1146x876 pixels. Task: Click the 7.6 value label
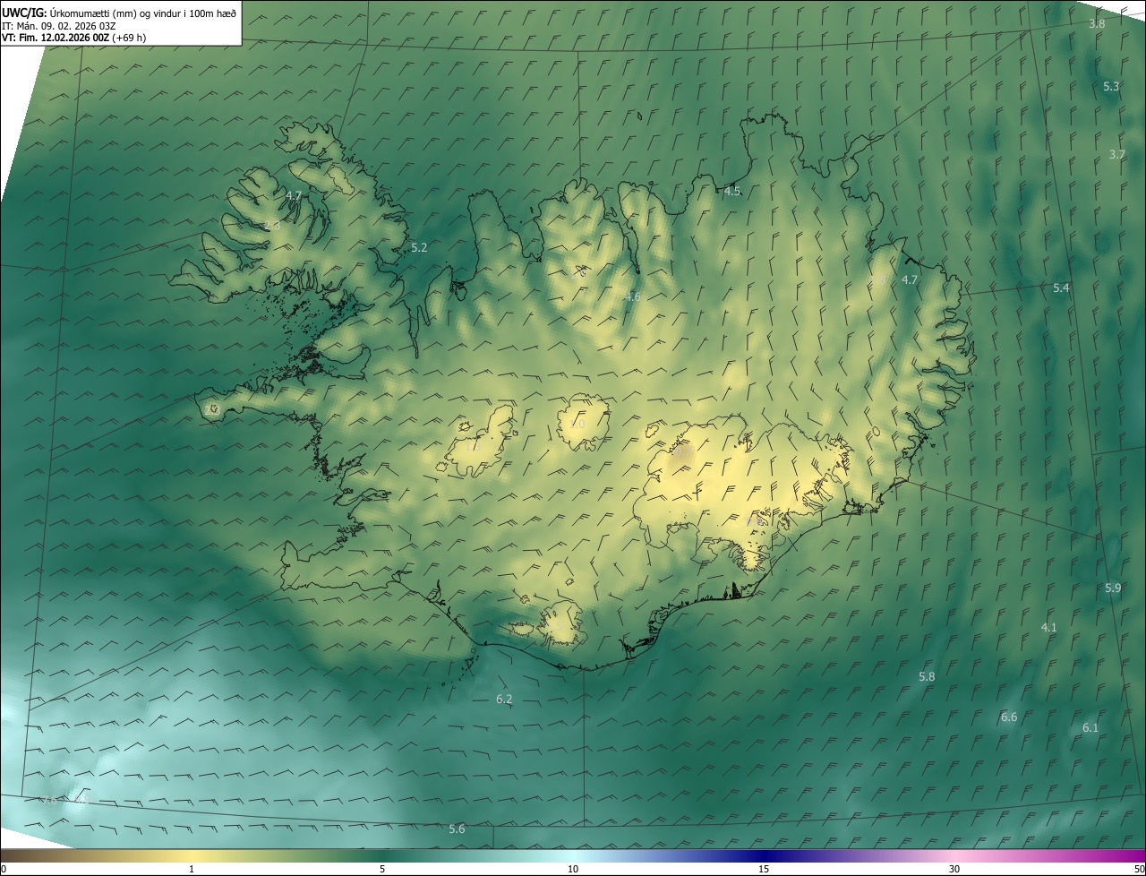[x=49, y=800]
